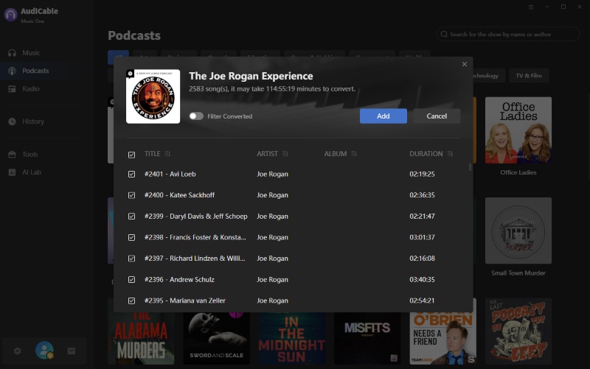The height and width of the screenshot is (369, 590).
Task: Close the Joe Rogan Experience dialog
Action: click(x=465, y=64)
